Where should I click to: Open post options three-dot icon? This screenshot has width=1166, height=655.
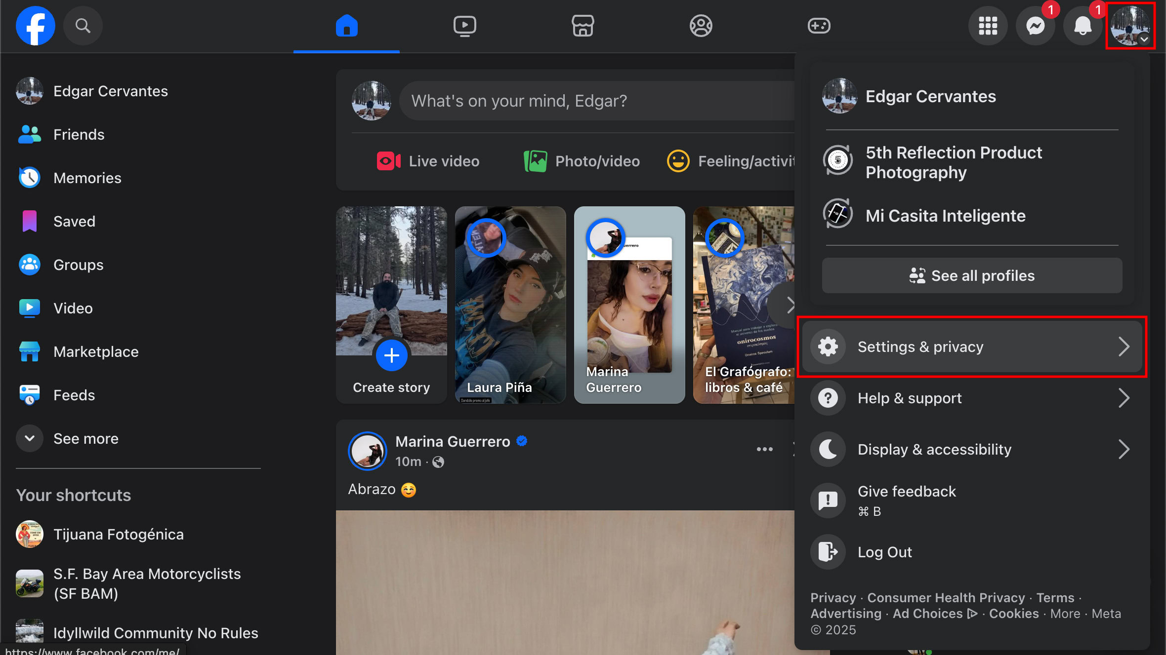click(764, 449)
